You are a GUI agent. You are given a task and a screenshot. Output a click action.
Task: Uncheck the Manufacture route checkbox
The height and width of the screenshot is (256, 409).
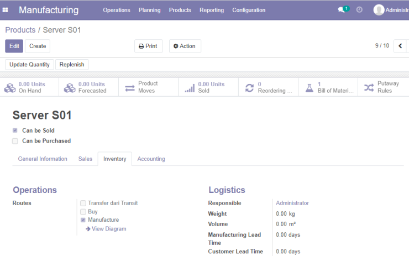click(83, 220)
